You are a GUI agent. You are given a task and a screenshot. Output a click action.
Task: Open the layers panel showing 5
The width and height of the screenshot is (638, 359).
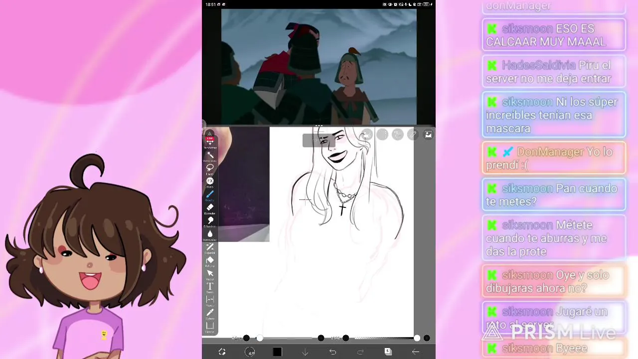tap(388, 352)
